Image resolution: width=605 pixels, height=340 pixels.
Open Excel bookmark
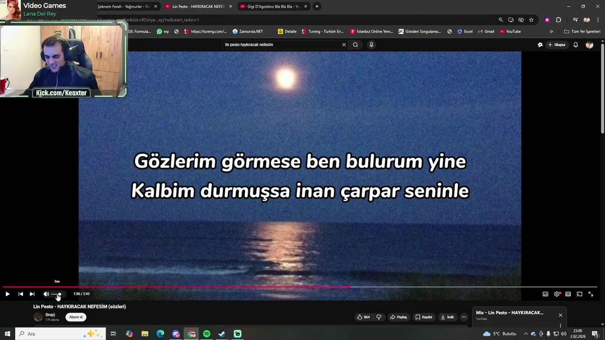465,32
